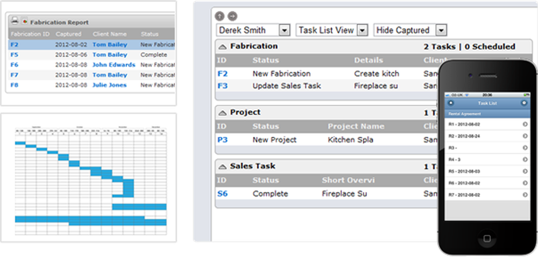Screen dimensions: 538x259
Task: Click New Fabrication status in task list
Action: point(281,74)
